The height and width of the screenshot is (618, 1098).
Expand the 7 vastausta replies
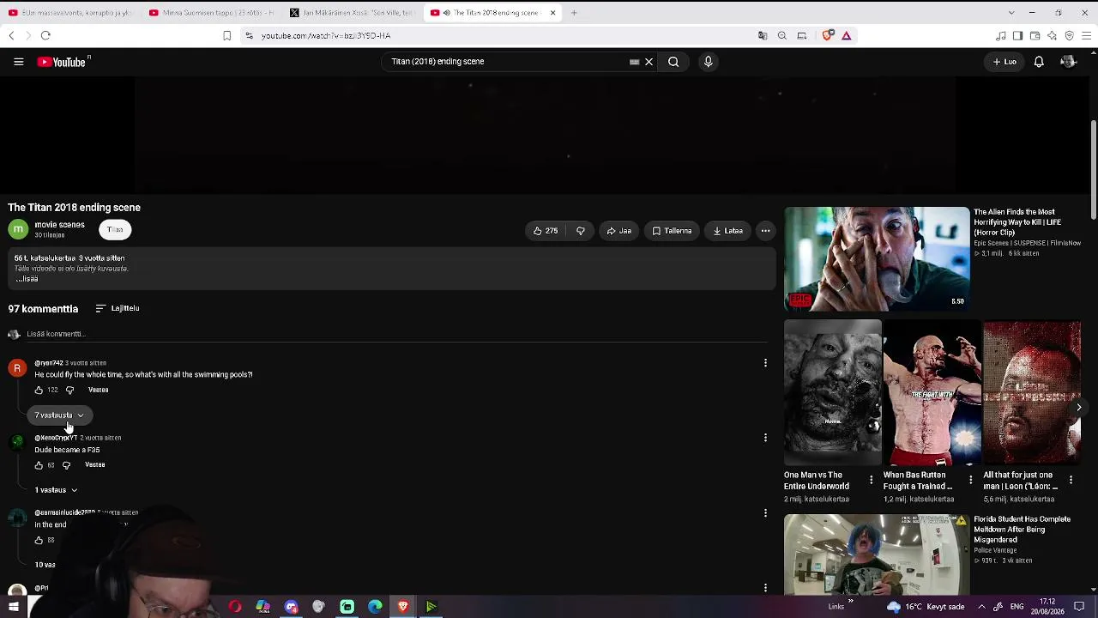(x=59, y=415)
